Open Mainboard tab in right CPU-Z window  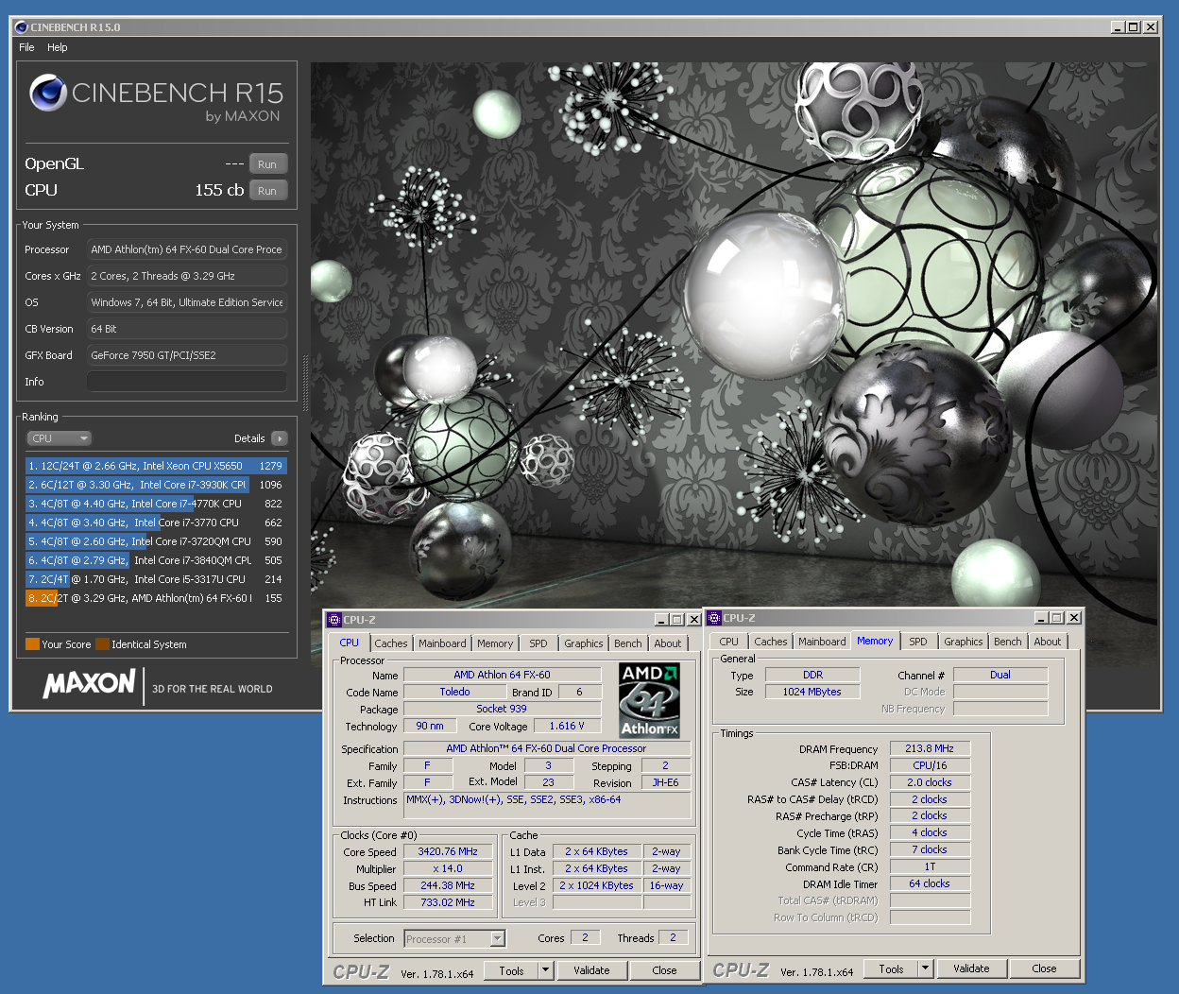pyautogui.click(x=822, y=642)
